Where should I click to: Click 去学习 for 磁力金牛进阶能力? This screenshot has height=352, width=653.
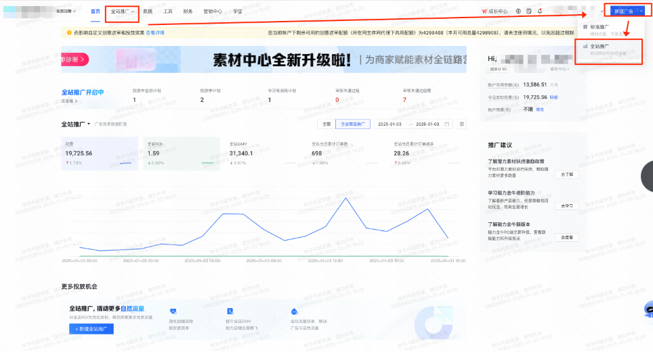(x=567, y=206)
